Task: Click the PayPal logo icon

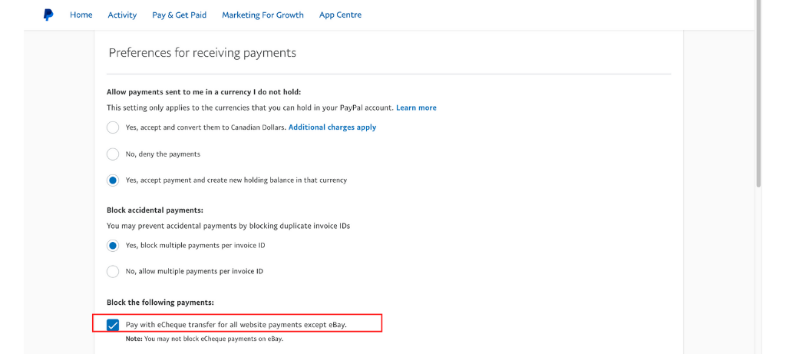Action: 48,15
